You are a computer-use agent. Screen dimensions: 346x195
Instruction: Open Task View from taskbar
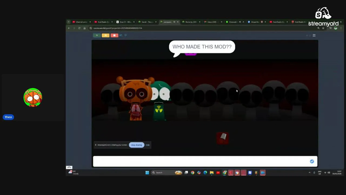[186, 173]
